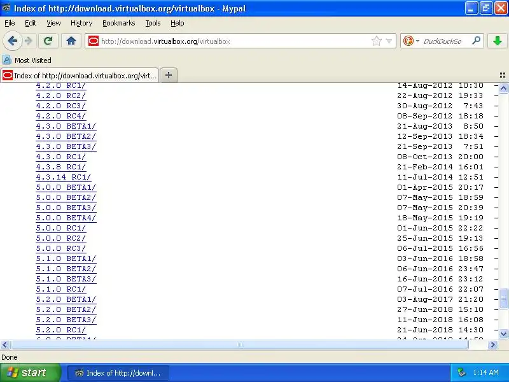The width and height of the screenshot is (509, 382).
Task: Open the Help menu
Action: click(x=178, y=23)
